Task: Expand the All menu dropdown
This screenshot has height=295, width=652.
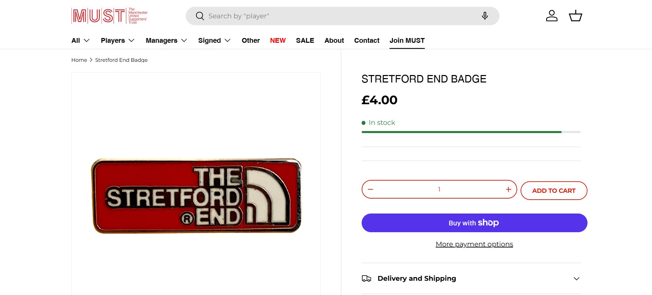Action: click(80, 40)
